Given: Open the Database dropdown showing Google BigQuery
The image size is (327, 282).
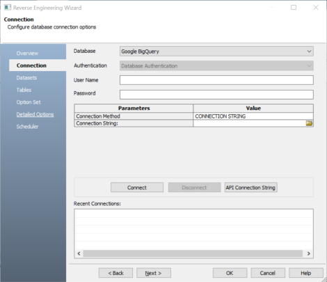Looking at the screenshot, I should point(216,52).
